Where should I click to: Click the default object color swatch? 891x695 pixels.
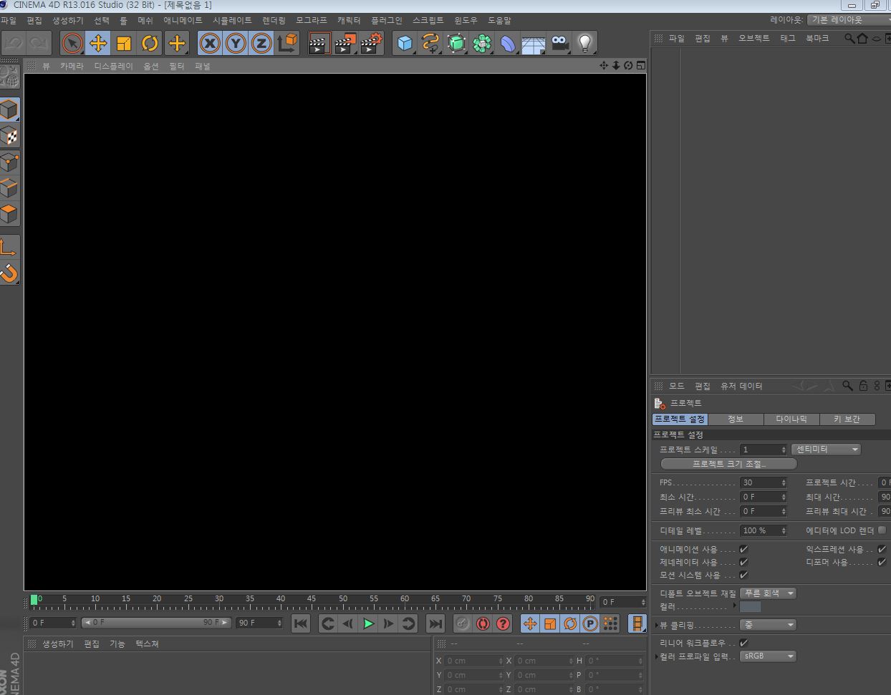pos(750,606)
